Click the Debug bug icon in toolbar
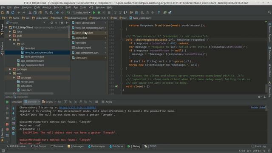Viewport: 272px width, 153px height. click(x=99, y=12)
